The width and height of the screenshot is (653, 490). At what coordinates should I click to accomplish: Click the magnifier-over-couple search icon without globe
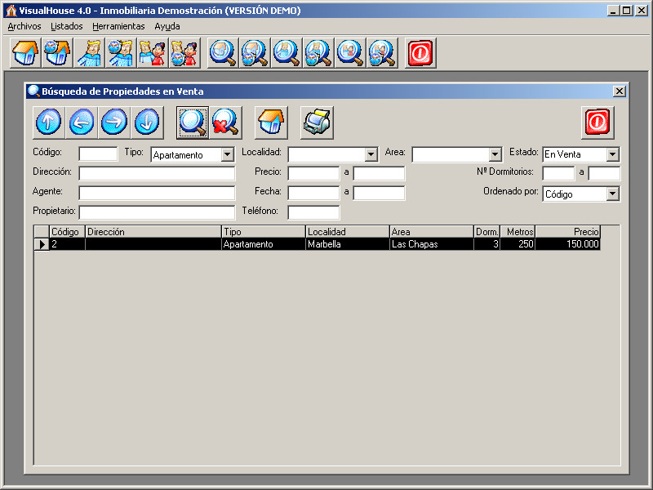pos(350,53)
